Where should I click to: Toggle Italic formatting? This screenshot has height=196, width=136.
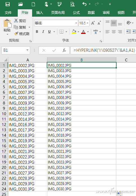point(43,32)
